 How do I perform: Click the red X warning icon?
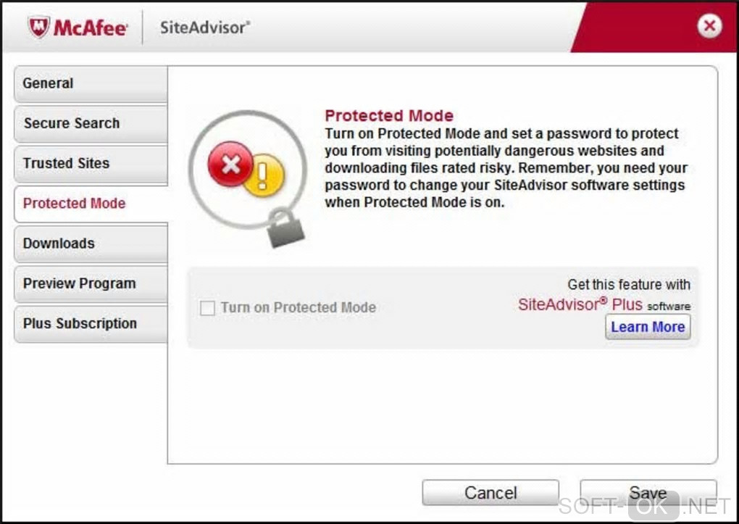pos(230,165)
